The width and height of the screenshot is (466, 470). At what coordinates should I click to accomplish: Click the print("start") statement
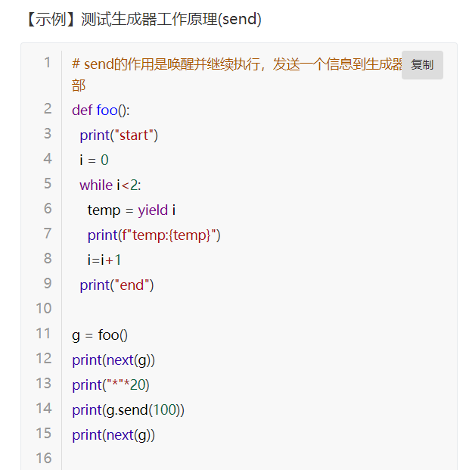(x=119, y=135)
